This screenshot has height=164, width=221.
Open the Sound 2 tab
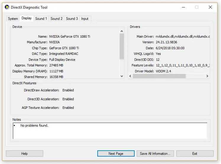pos(57,19)
